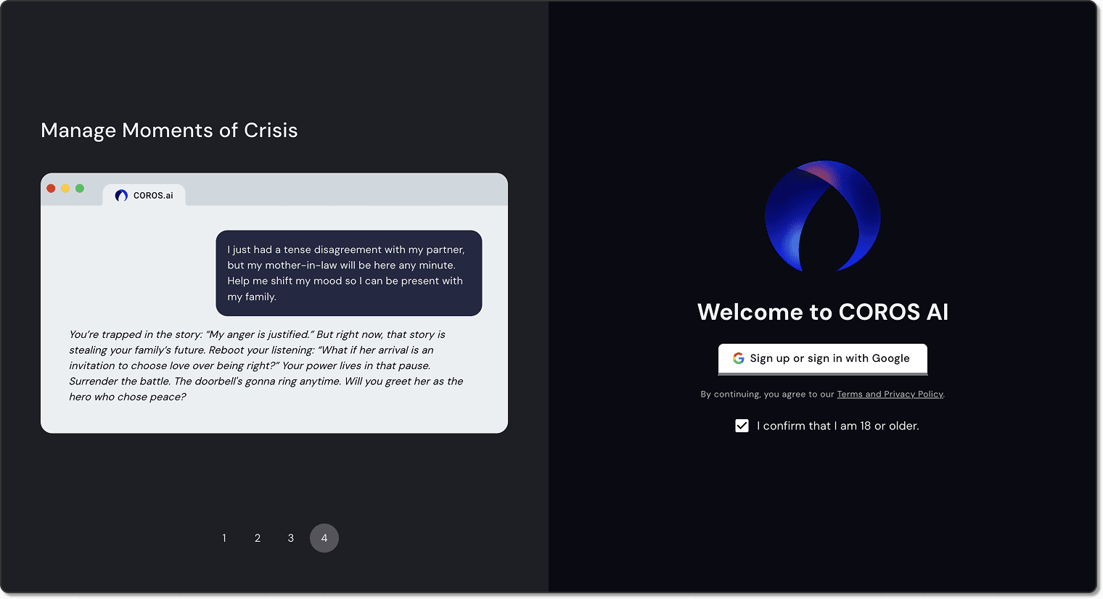Click the Welcome to COROS AI heading
Viewport: 1103px width, 599px height.
coord(823,312)
